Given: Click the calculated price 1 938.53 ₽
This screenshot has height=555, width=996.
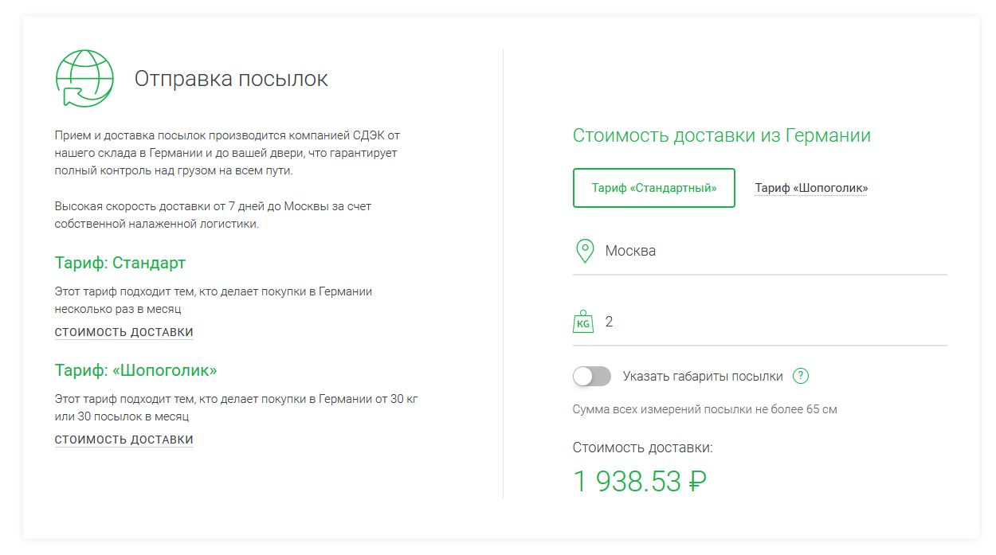Looking at the screenshot, I should tap(640, 481).
